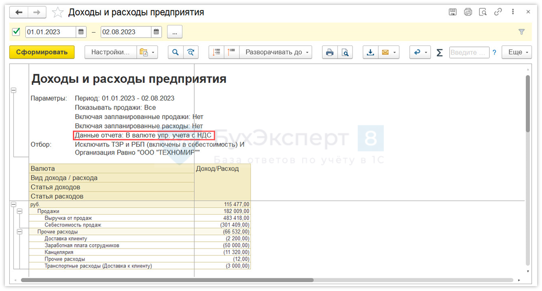Click the sum sigma icon

(x=439, y=53)
